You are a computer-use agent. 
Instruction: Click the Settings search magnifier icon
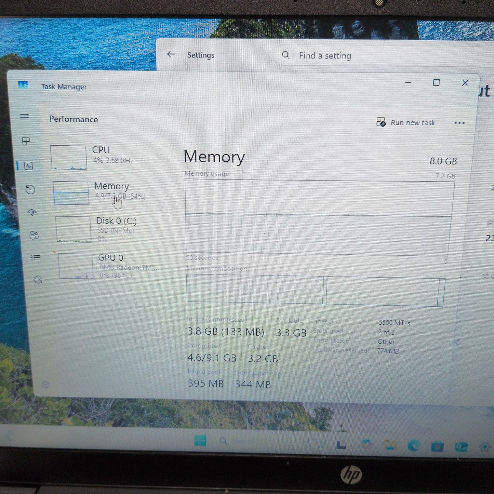(285, 55)
